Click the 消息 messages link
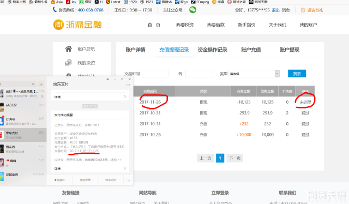The width and height of the screenshot is (349, 204). [286, 10]
